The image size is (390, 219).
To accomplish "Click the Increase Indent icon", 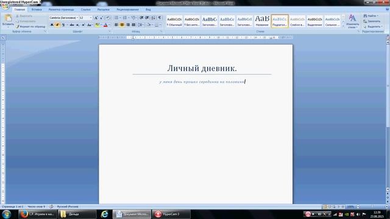I will [x=147, y=18].
